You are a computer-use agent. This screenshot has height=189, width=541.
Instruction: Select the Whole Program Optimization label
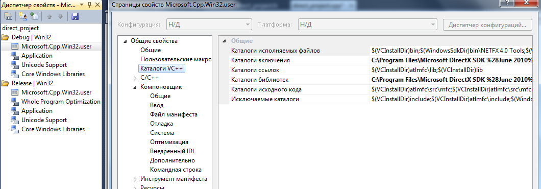[x=61, y=102]
